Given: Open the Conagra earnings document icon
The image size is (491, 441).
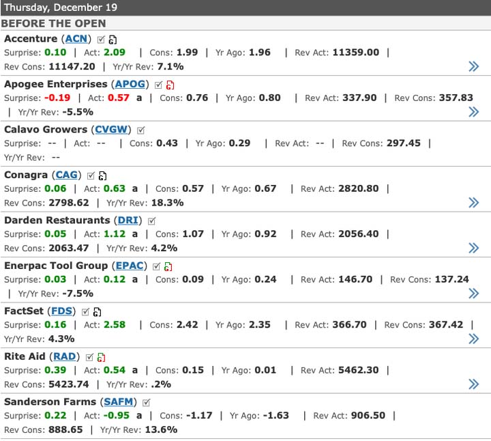Looking at the screenshot, I should coord(102,175).
